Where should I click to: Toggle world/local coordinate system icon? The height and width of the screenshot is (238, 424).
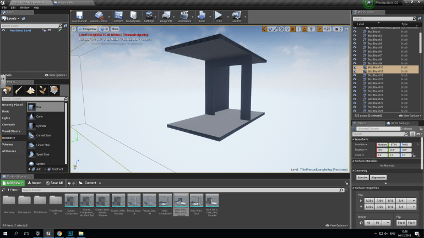(x=281, y=29)
